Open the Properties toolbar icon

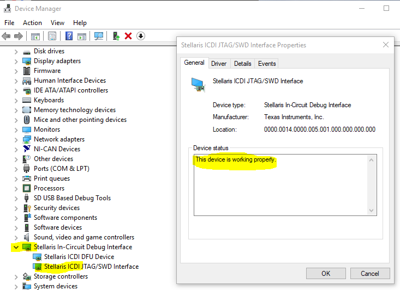[x=52, y=36]
